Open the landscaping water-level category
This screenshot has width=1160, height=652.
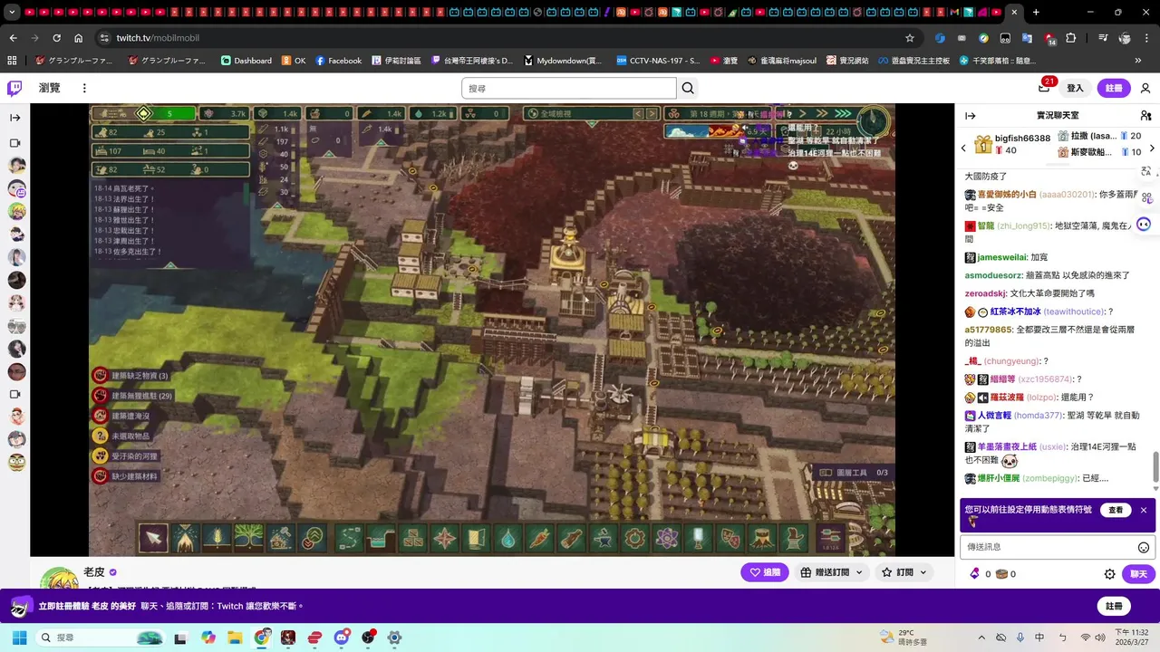(381, 538)
